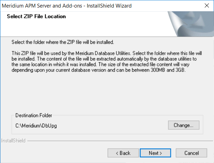This screenshot has height=163, width=214.
Task: Click the separator line beside InstallShield
Action: pos(120,141)
